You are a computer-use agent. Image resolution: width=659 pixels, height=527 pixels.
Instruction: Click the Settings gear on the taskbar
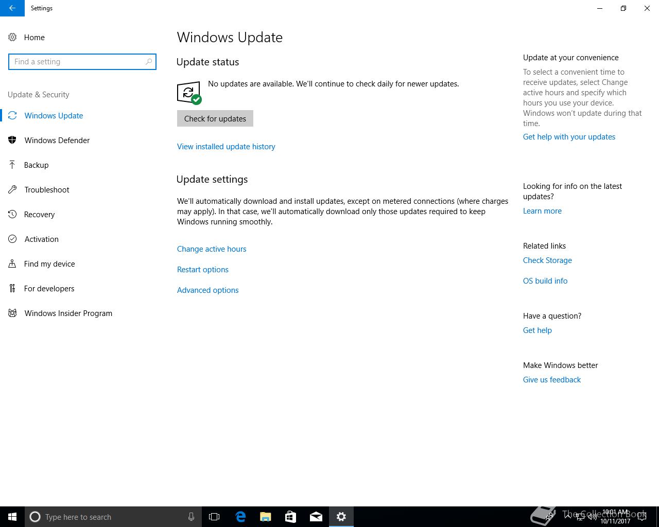coord(341,517)
